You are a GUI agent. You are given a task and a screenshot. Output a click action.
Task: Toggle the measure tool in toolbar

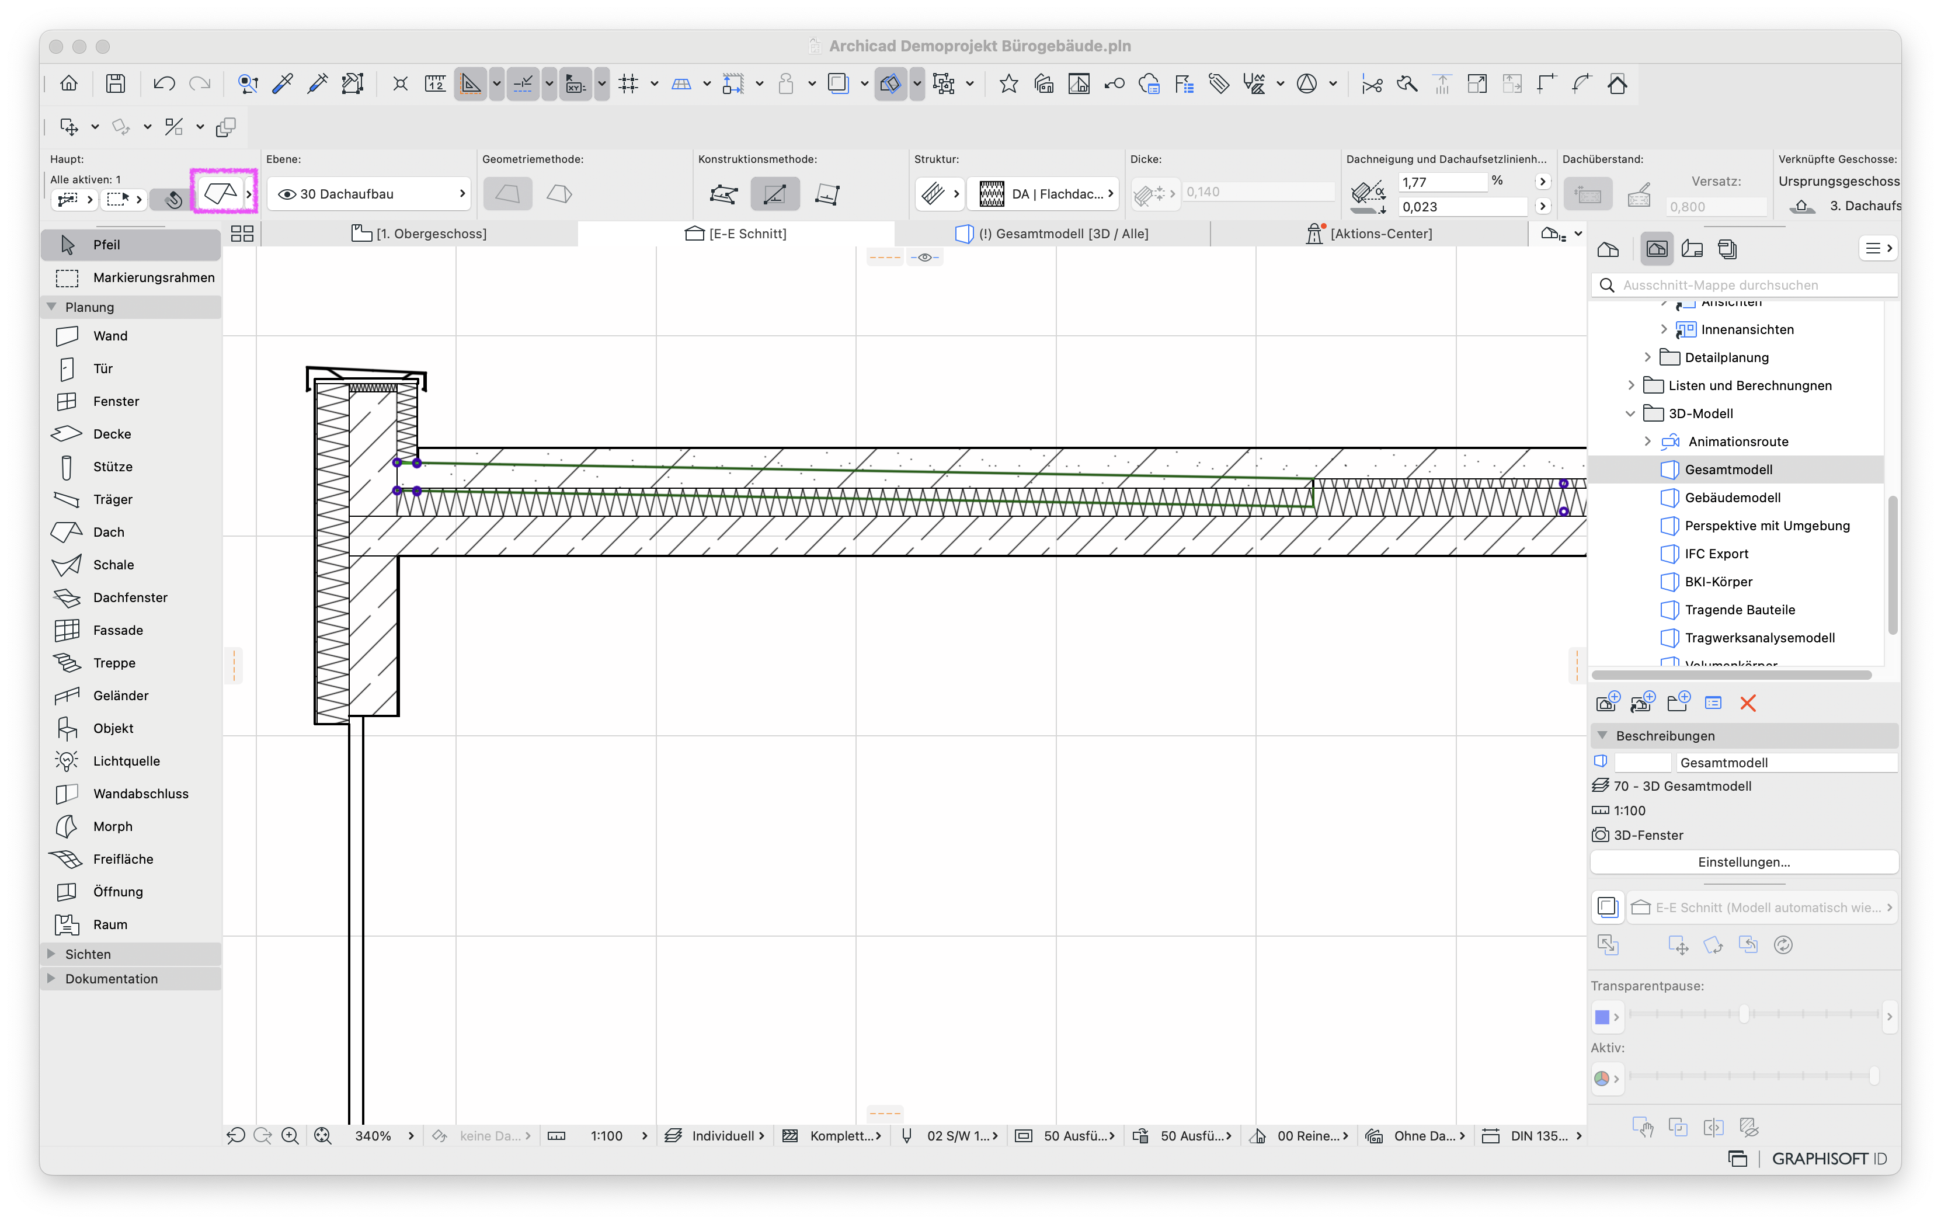pyautogui.click(x=435, y=83)
